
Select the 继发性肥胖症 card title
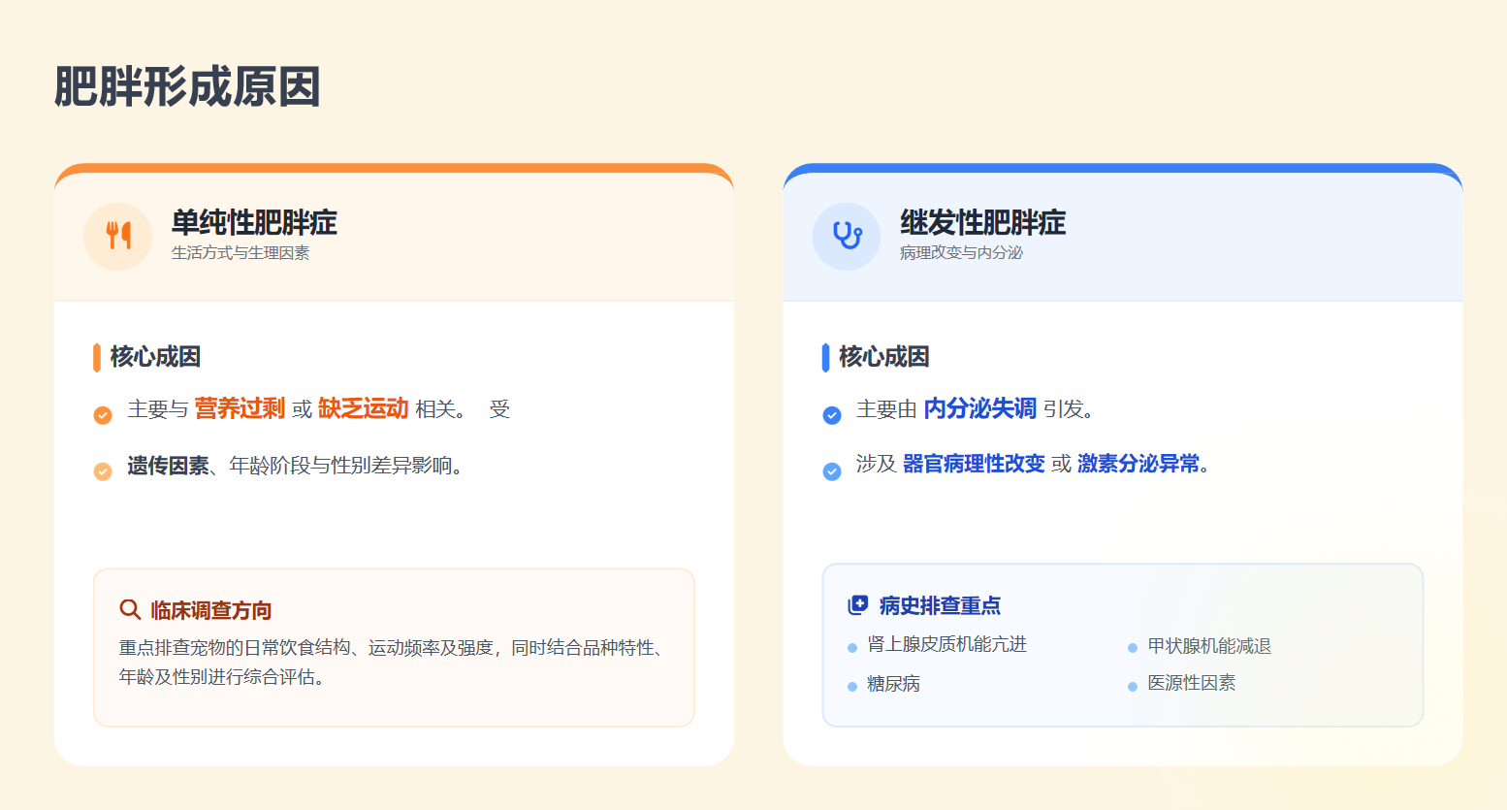coord(982,222)
